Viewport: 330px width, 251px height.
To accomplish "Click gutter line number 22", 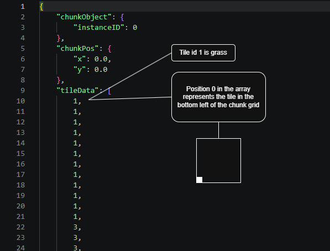I will click(20, 227).
